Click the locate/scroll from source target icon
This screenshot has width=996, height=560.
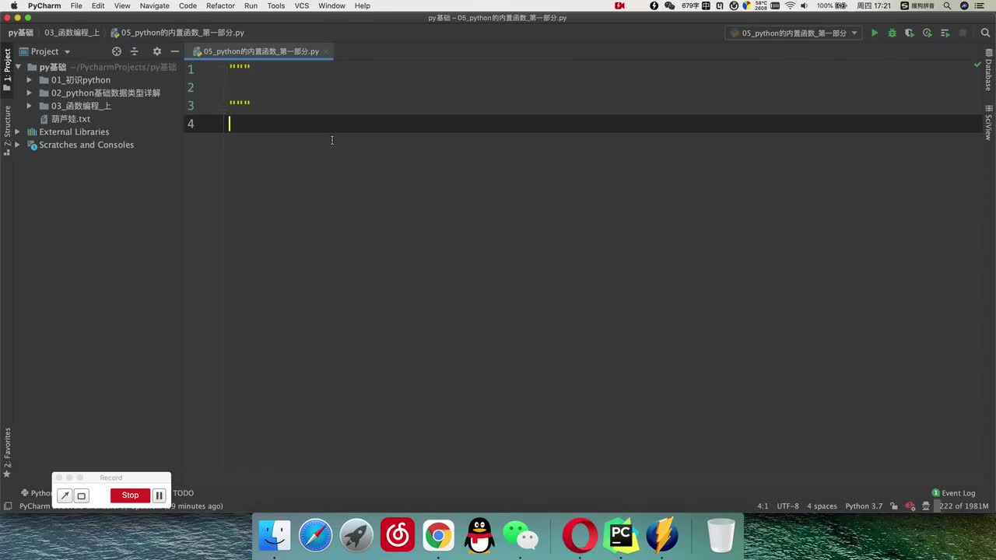(x=117, y=51)
